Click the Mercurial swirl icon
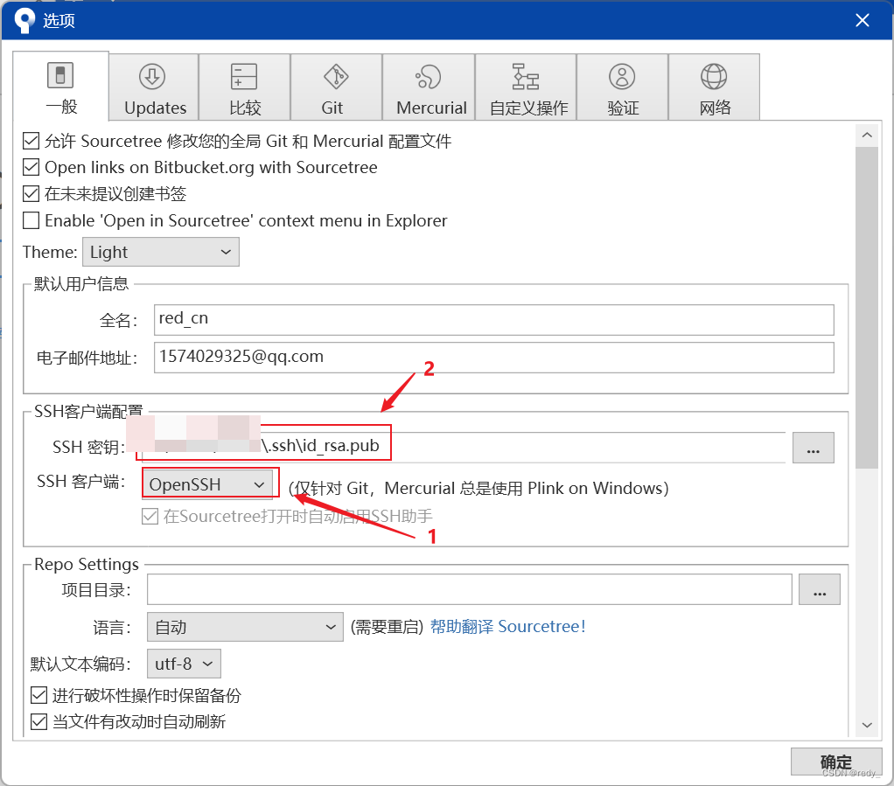Screen dimensions: 894x786 tap(428, 76)
